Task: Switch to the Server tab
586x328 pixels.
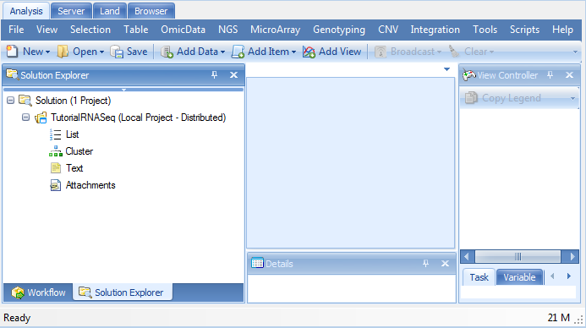Action: [71, 11]
